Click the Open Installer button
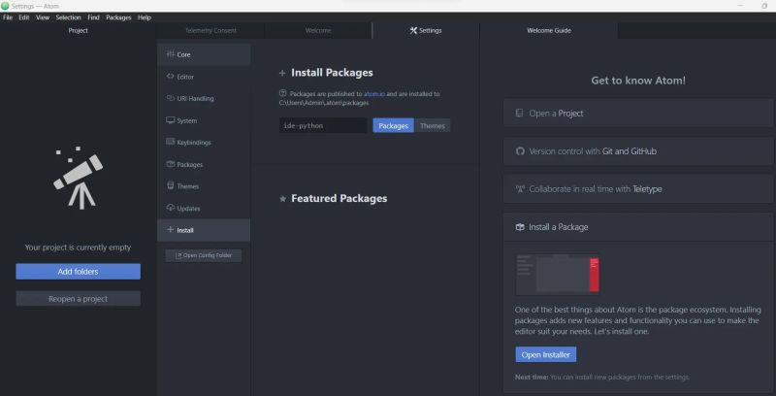 545,354
